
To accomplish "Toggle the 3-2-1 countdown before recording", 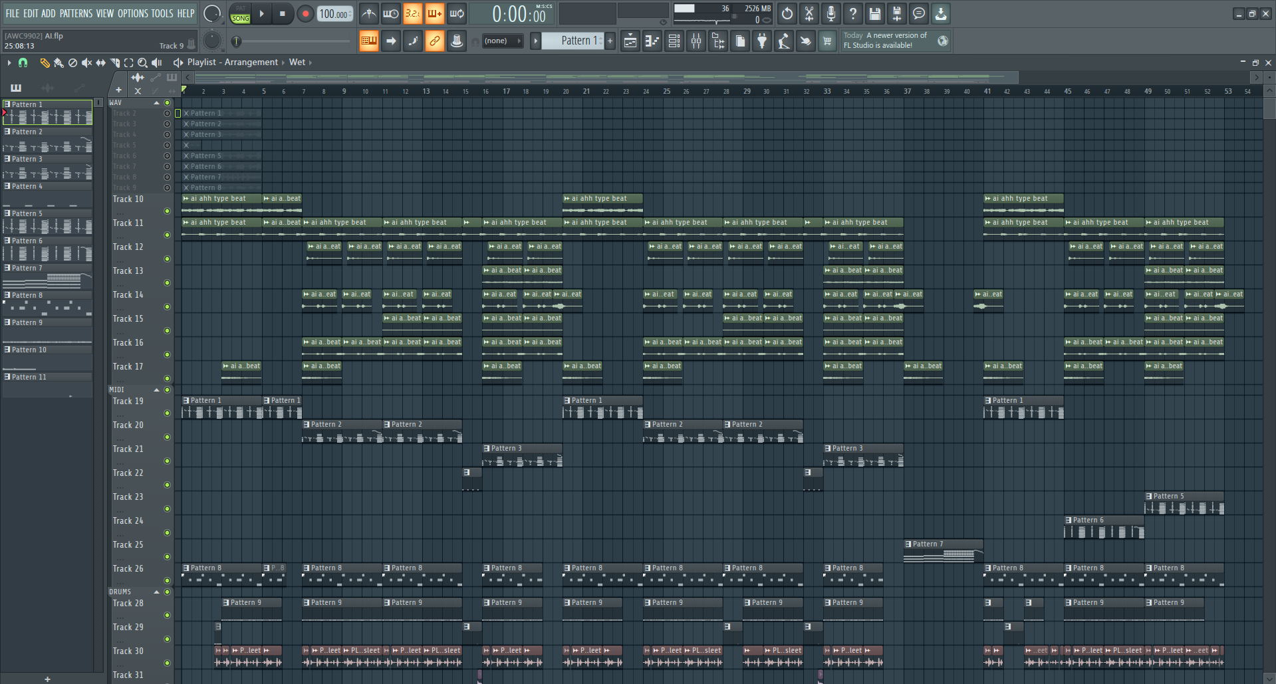I will click(413, 13).
